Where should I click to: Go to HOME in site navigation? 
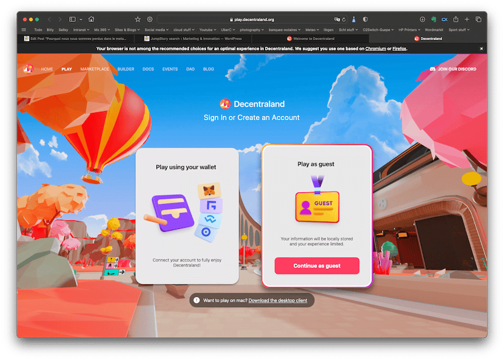point(47,69)
